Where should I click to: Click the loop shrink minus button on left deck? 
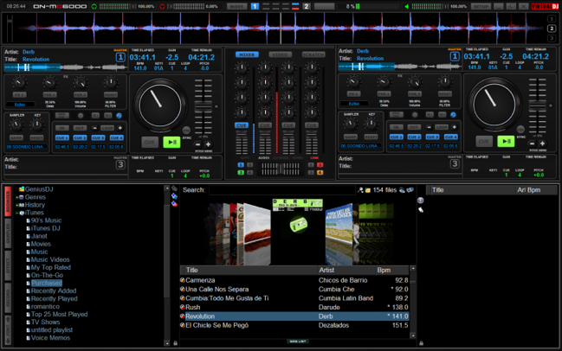(94, 128)
